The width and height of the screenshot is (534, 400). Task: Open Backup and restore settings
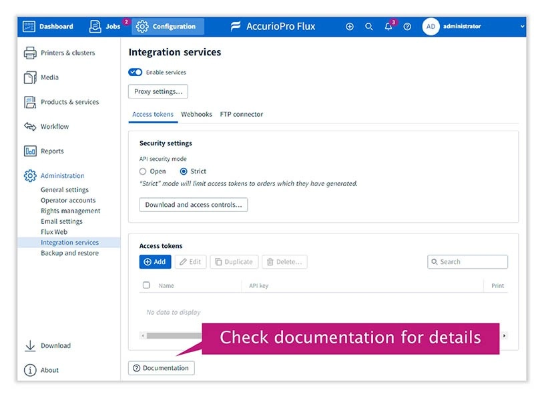pos(69,253)
